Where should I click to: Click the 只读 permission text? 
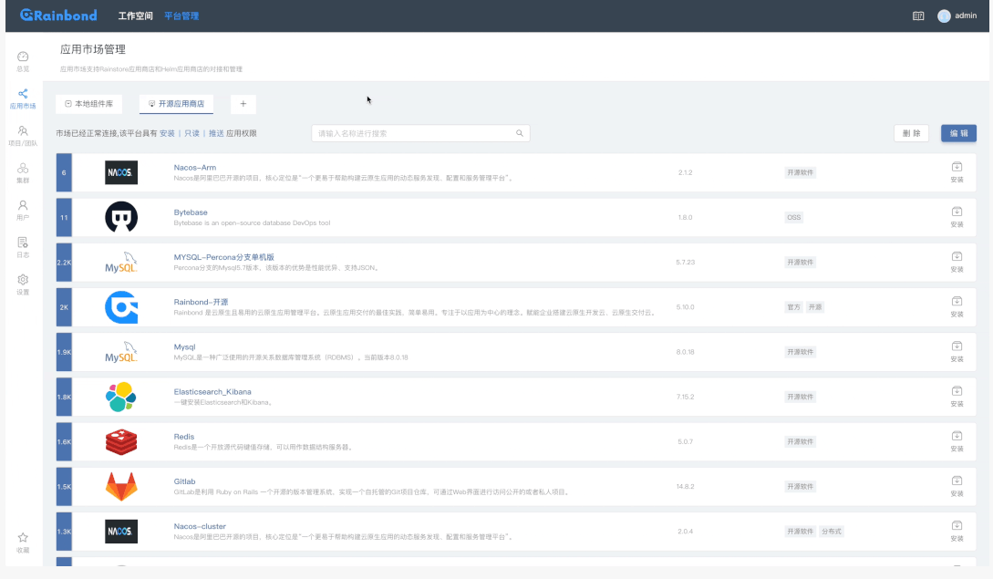pyautogui.click(x=191, y=133)
